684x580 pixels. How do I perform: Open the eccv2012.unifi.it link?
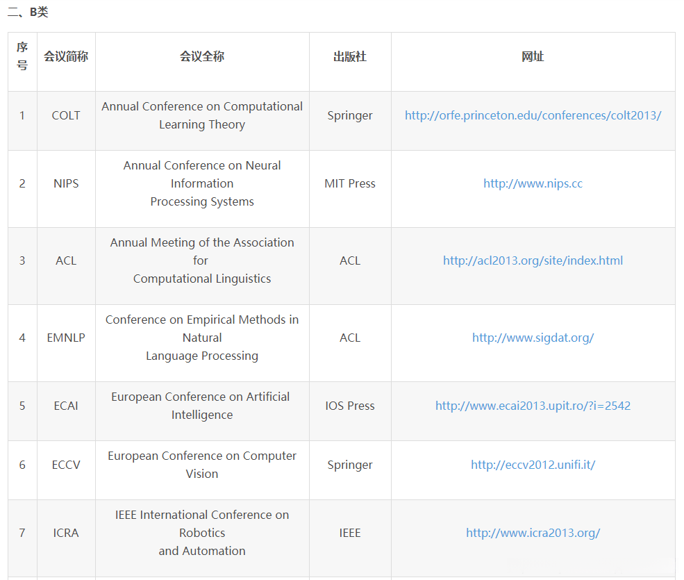point(533,465)
